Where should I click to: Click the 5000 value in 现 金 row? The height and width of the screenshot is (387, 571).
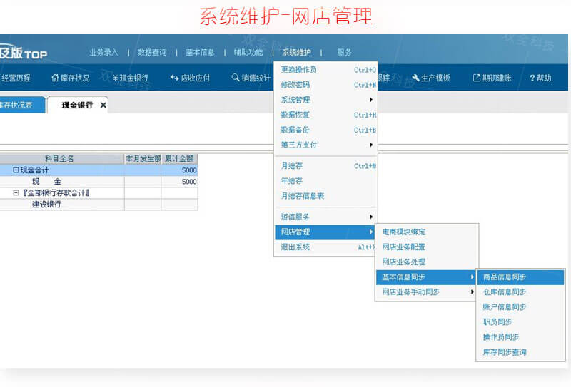point(189,182)
